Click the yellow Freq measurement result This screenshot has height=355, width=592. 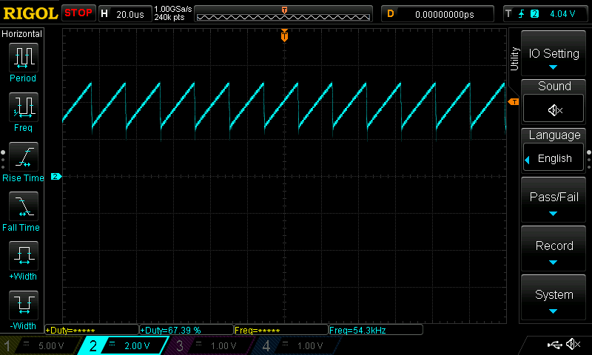281,330
